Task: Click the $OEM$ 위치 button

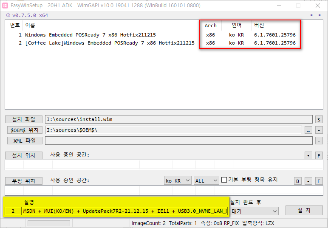Action: pyautogui.click(x=25, y=130)
